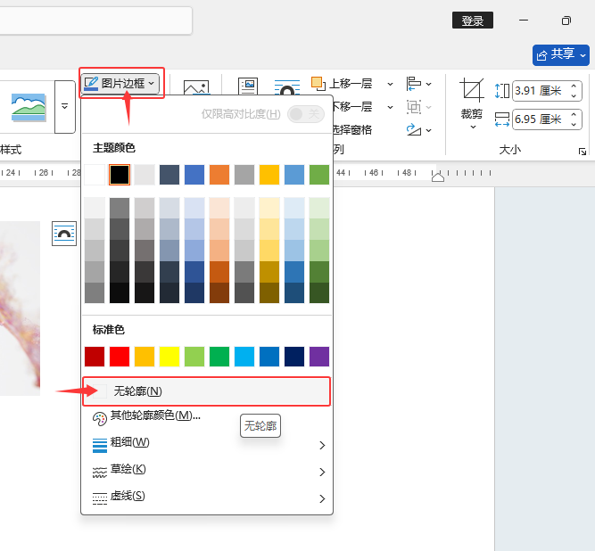Expand the 虚线 submenu arrow
Image resolution: width=595 pixels, height=551 pixels.
(322, 498)
